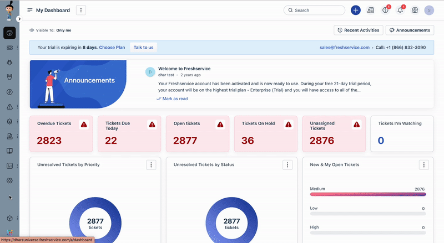
Task: Open the Reports chart icon in the sidebar
Action: (x=9, y=166)
